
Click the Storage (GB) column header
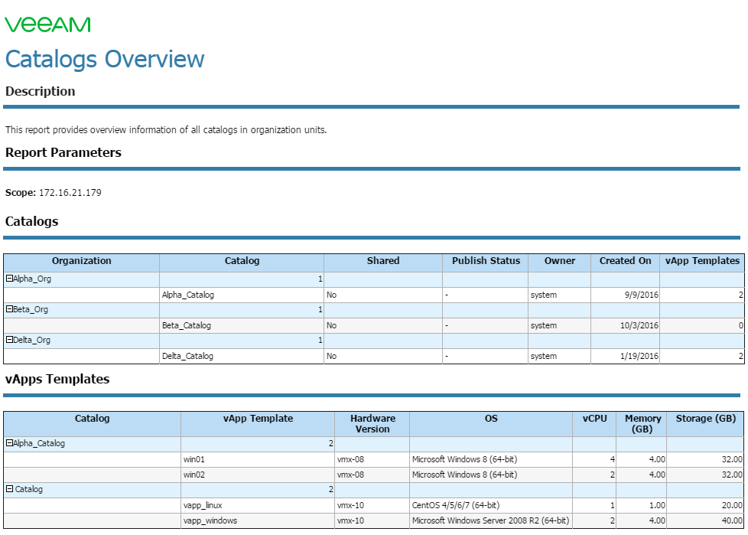point(705,424)
